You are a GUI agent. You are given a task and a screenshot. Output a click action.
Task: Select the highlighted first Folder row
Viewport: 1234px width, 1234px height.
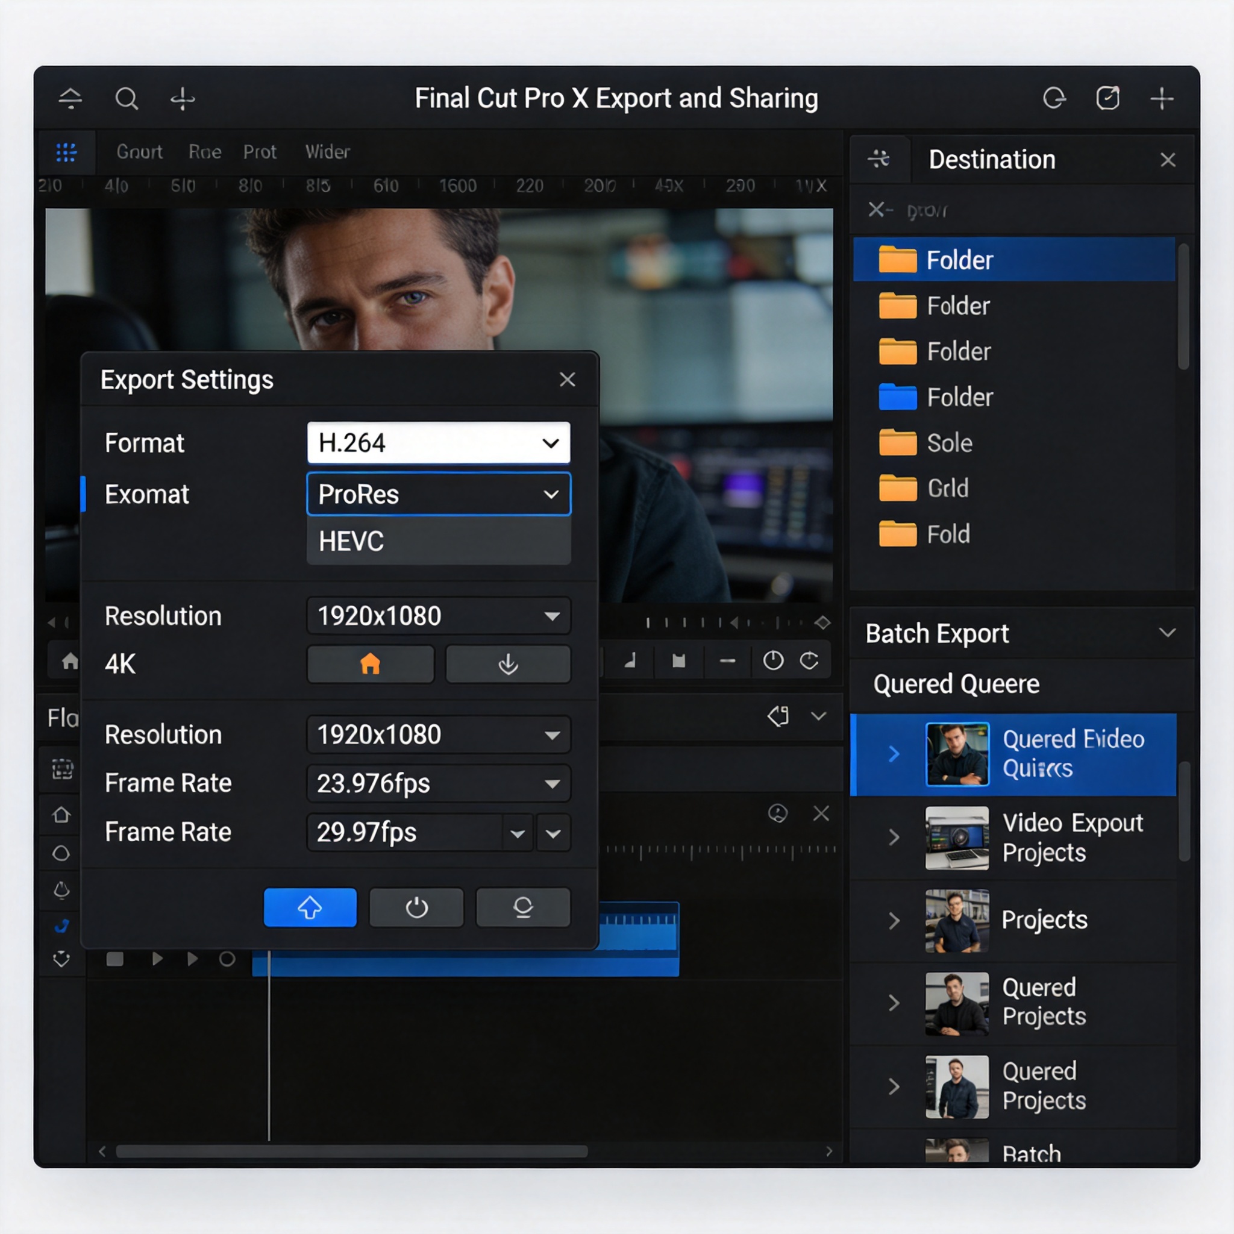point(1014,259)
